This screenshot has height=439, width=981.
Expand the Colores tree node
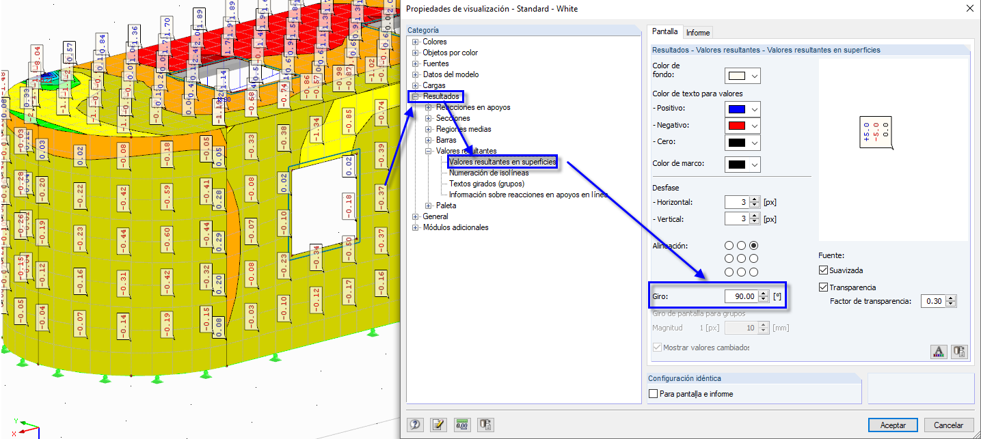pyautogui.click(x=416, y=42)
